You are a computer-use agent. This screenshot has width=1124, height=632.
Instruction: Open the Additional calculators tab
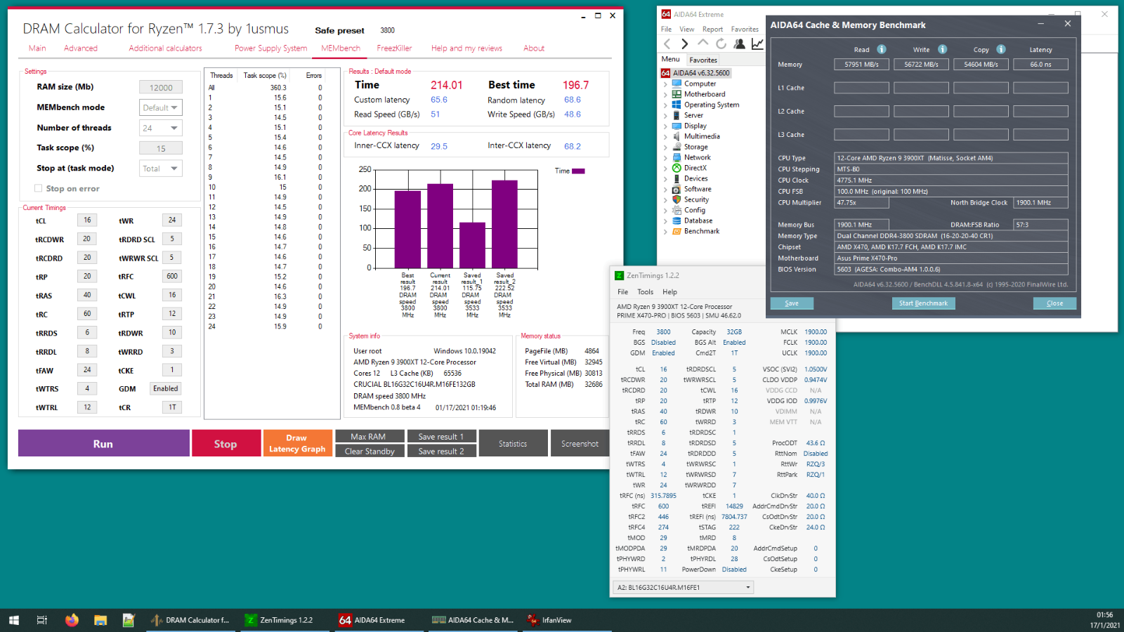coord(165,48)
